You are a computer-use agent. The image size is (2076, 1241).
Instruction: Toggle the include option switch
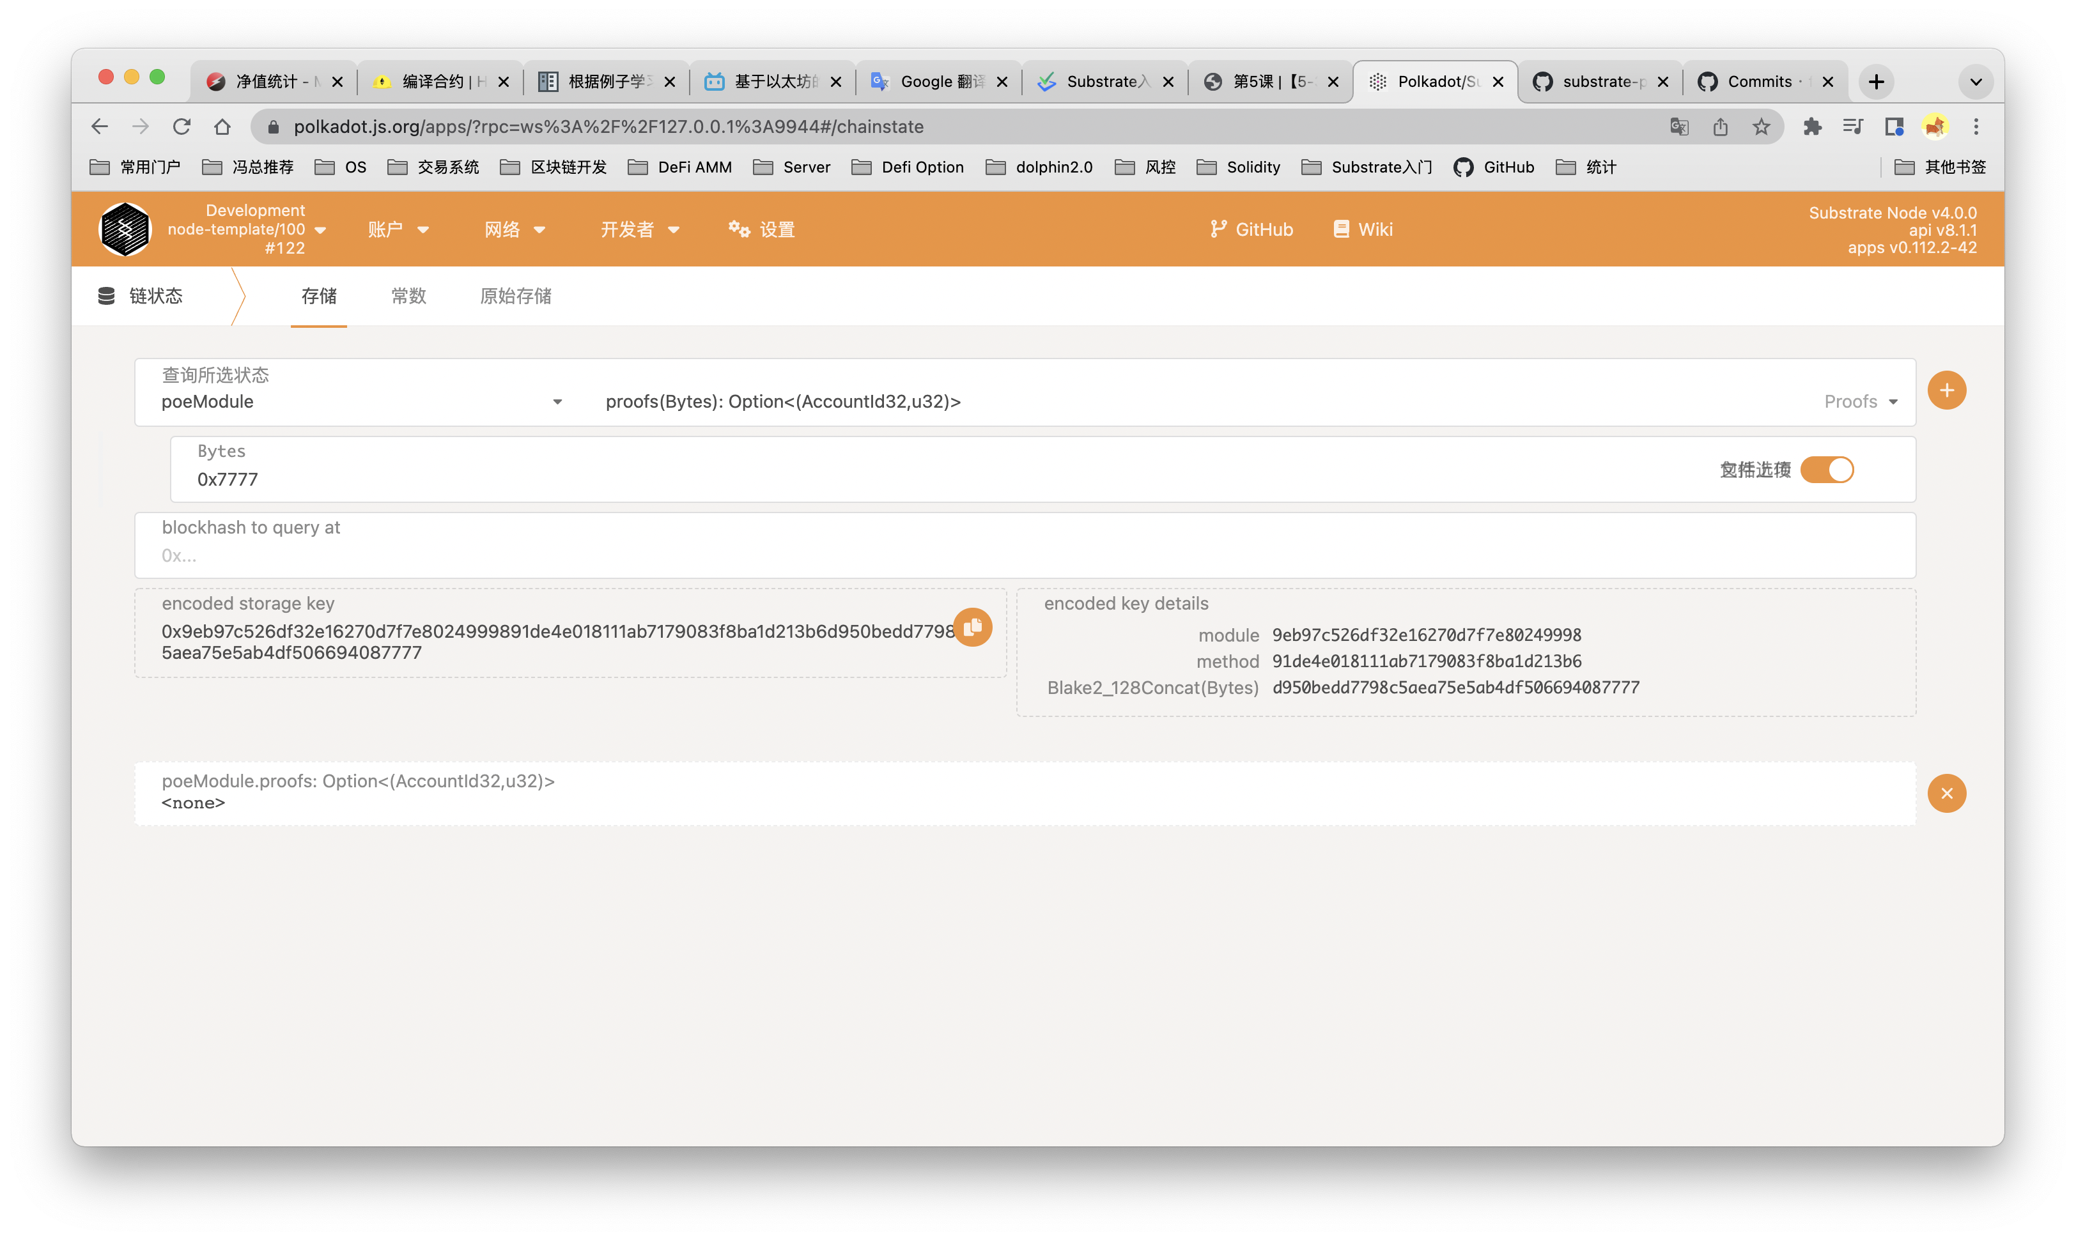[1827, 470]
